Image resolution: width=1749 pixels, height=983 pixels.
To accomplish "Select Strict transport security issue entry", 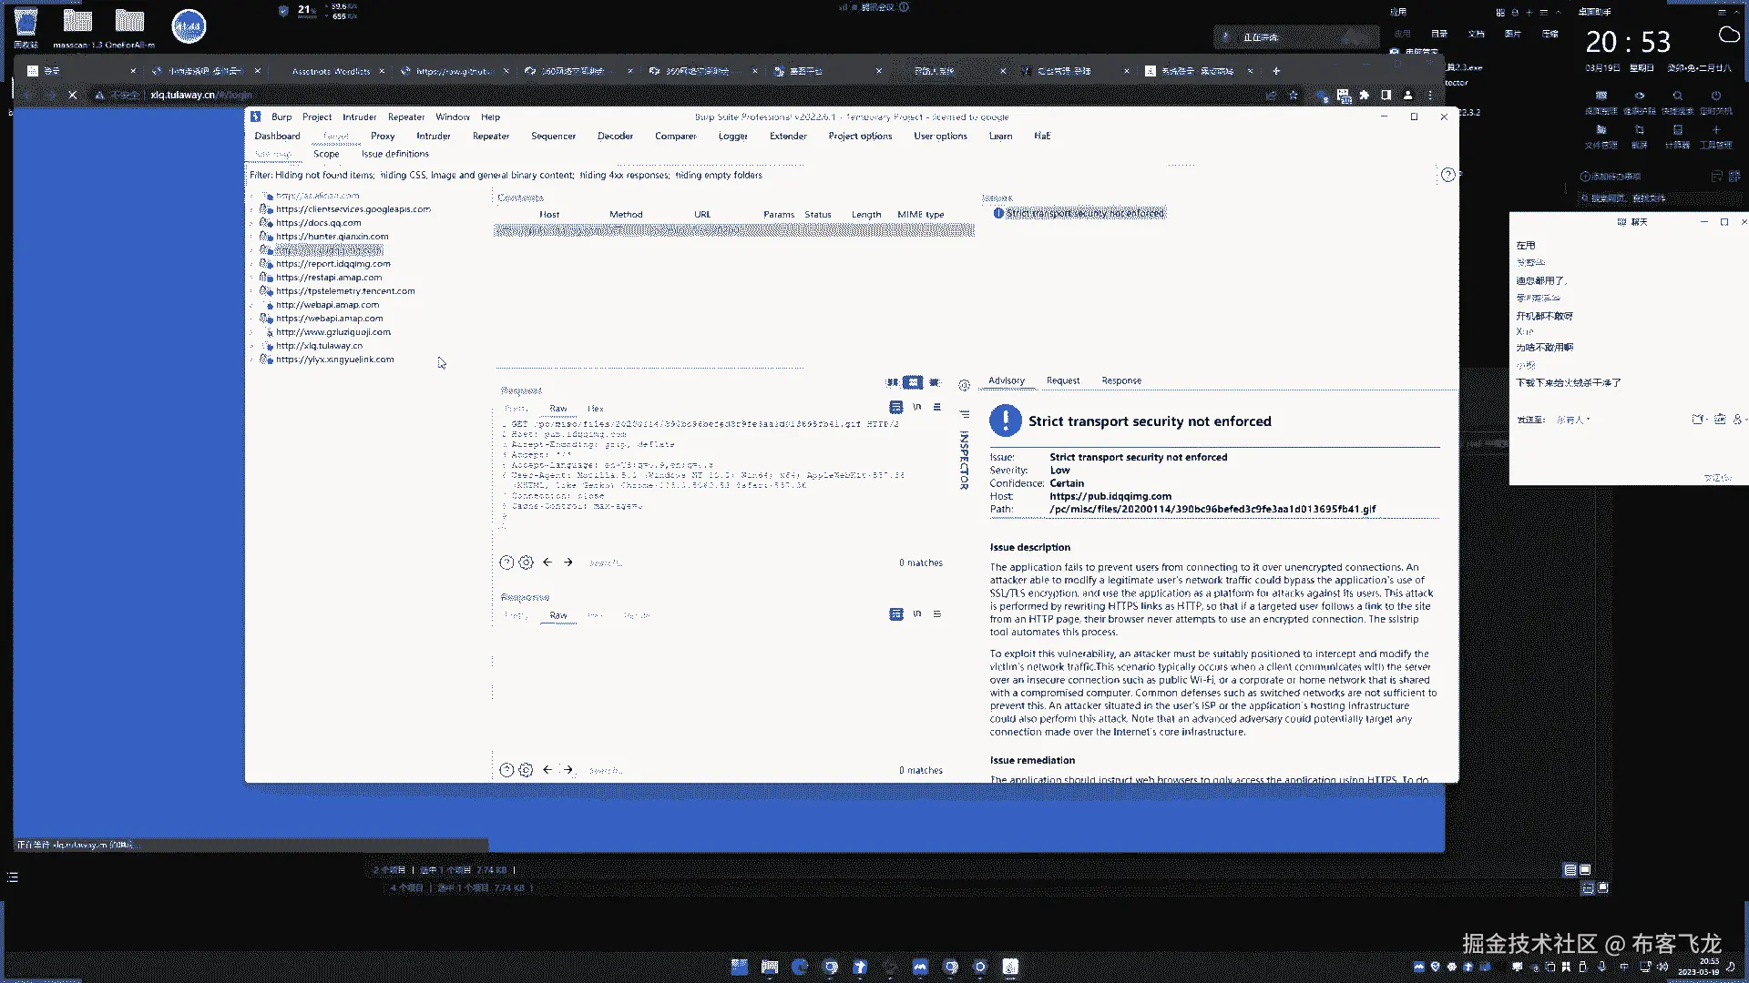I will click(1084, 213).
